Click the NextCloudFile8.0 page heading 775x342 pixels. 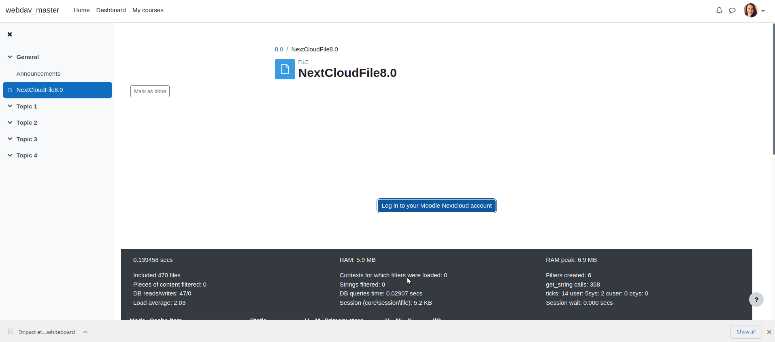(x=347, y=73)
